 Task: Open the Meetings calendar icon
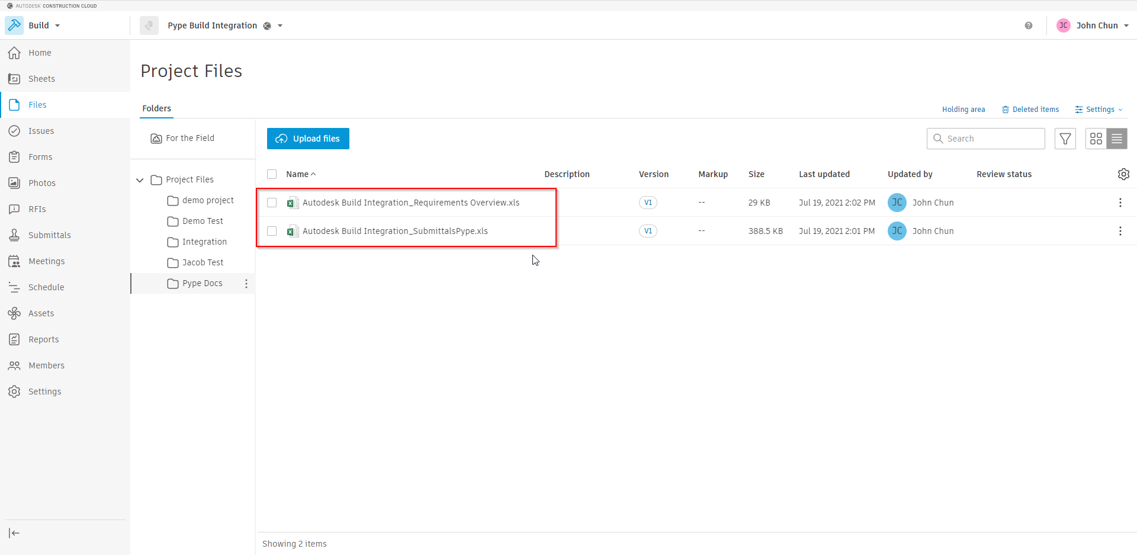[x=14, y=261]
